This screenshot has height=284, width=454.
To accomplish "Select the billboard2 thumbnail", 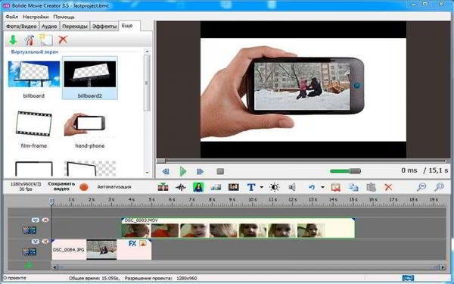I will (x=90, y=78).
